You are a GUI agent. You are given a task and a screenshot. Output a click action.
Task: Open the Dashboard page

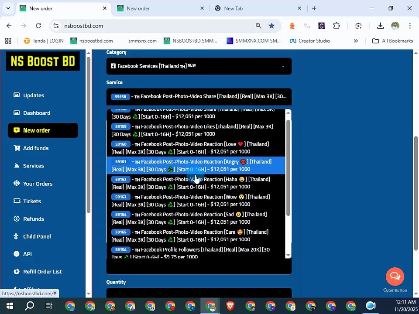[x=32, y=113]
